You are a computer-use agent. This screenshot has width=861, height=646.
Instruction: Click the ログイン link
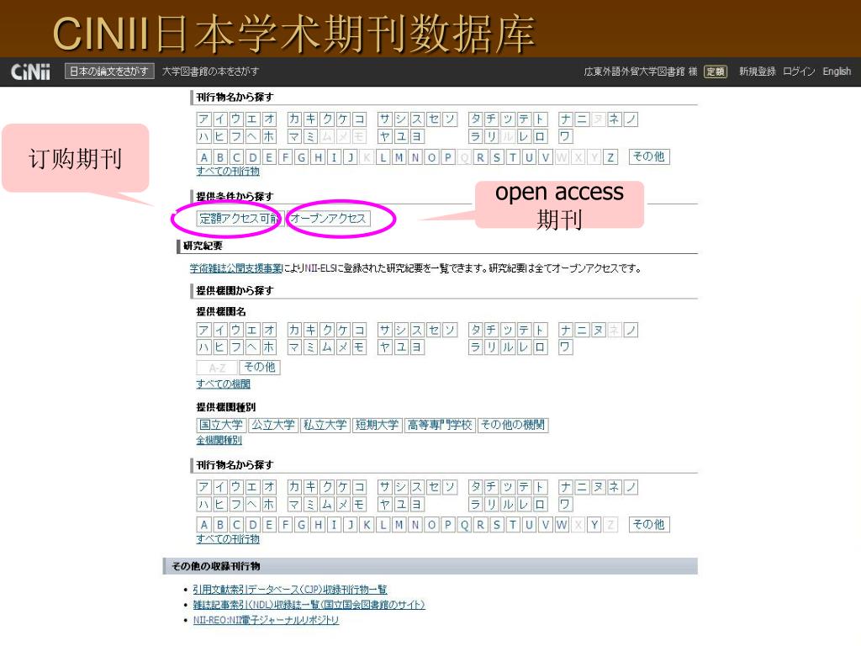click(799, 71)
